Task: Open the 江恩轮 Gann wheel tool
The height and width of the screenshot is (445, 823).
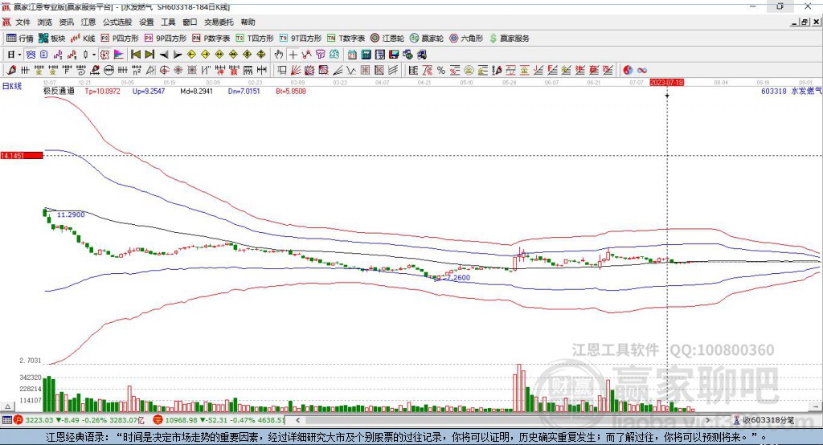Action: (387, 38)
